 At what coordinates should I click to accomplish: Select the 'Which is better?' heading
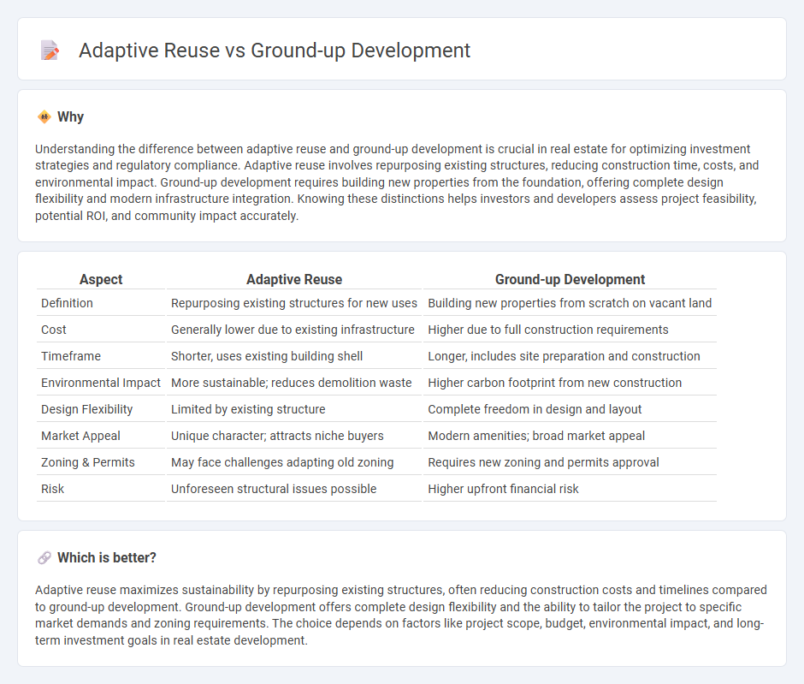(107, 558)
